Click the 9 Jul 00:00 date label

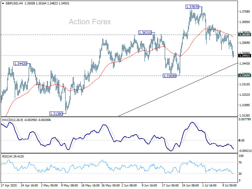(x=229, y=186)
